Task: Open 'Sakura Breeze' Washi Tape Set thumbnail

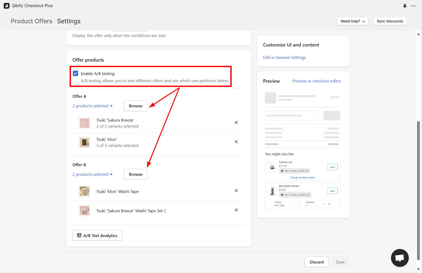Action: click(x=84, y=211)
